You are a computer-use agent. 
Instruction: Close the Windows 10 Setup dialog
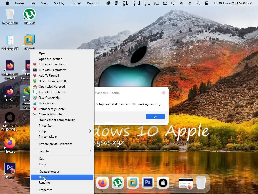[x=164, y=93]
